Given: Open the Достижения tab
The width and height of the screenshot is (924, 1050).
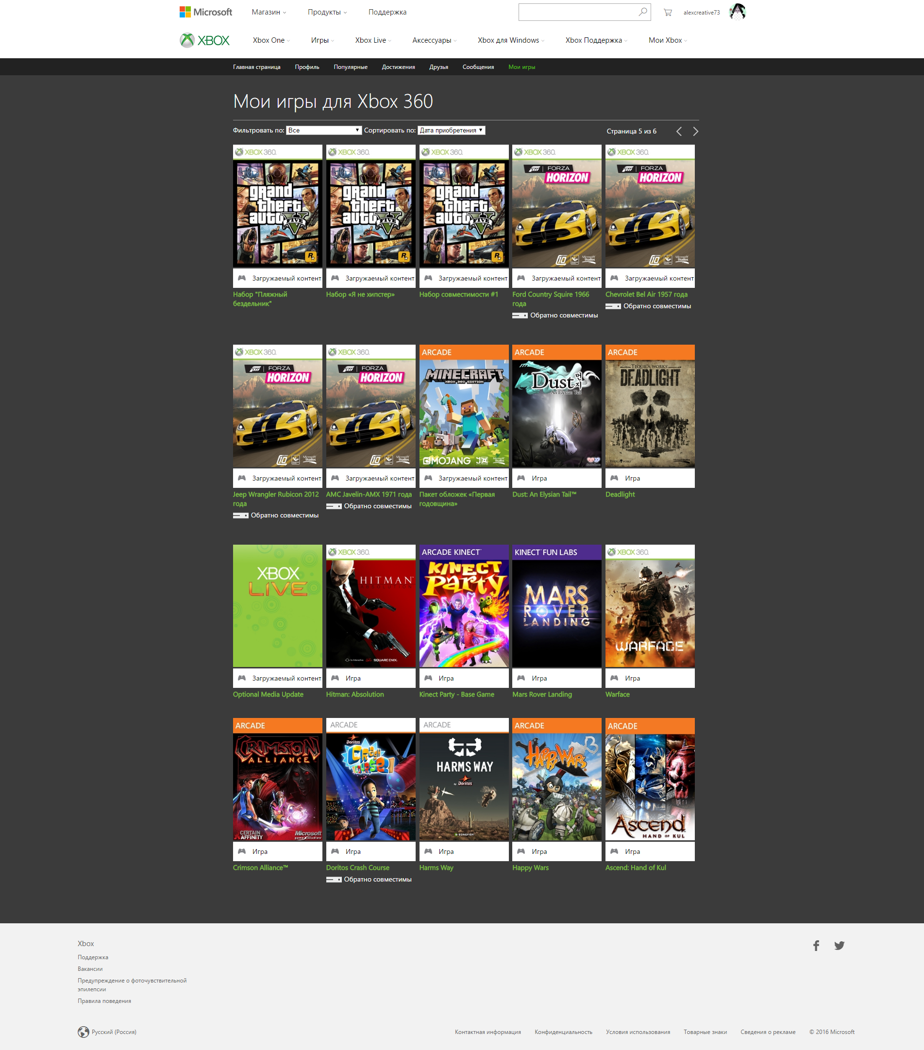Looking at the screenshot, I should tap(398, 67).
